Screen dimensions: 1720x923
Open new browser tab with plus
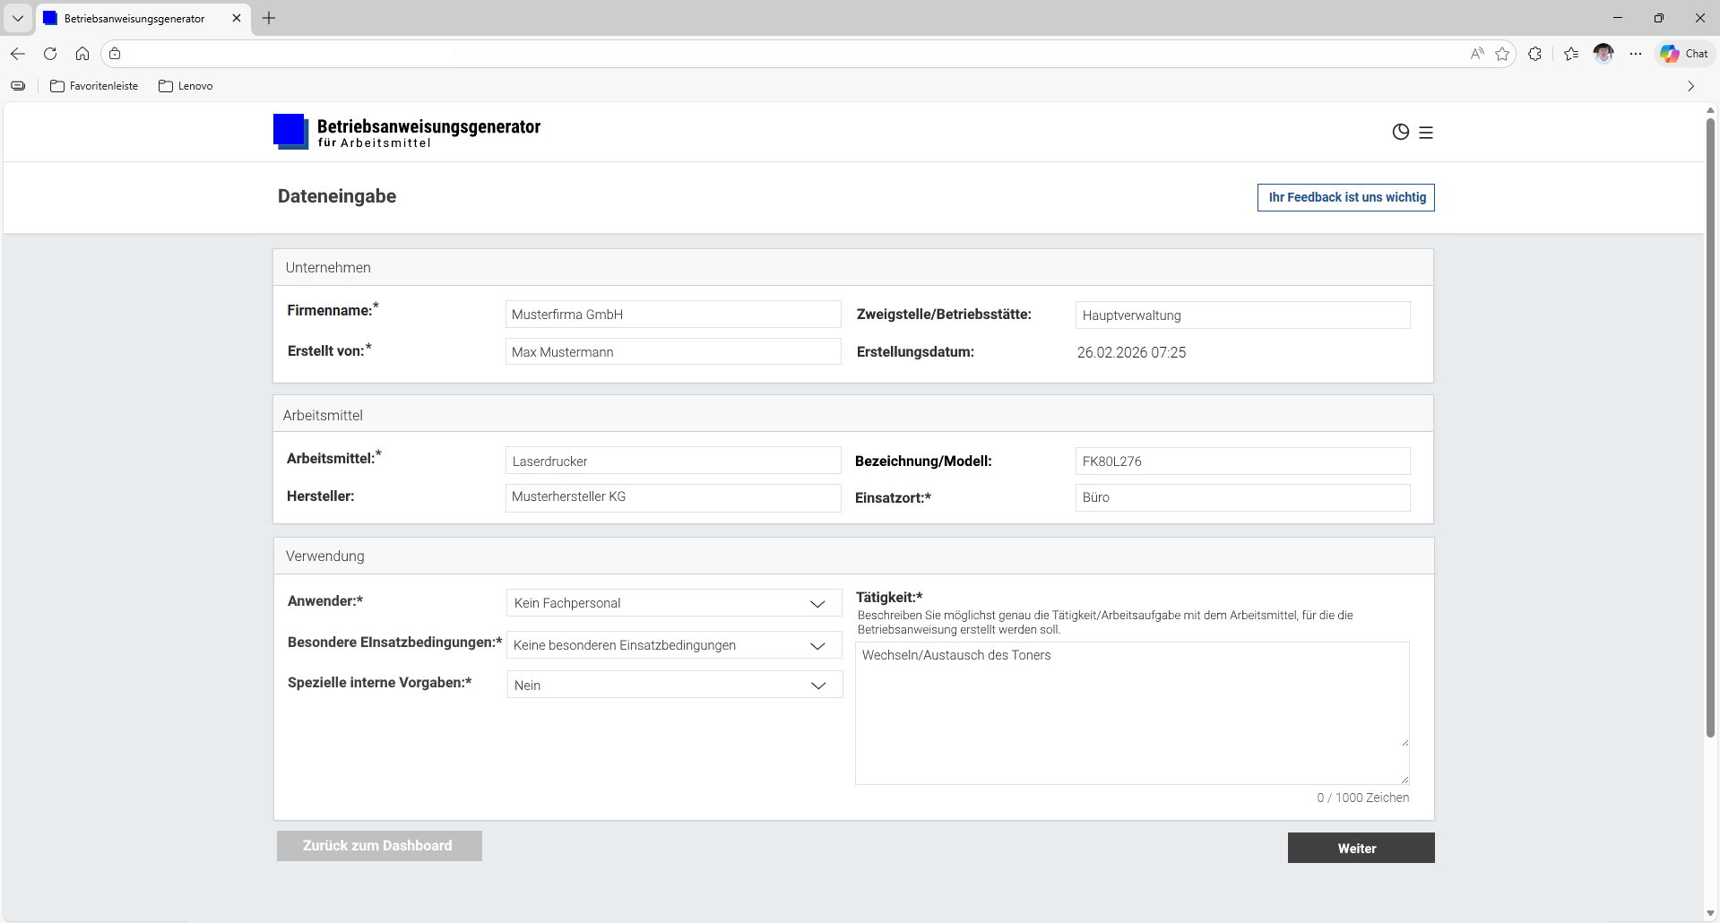(269, 18)
